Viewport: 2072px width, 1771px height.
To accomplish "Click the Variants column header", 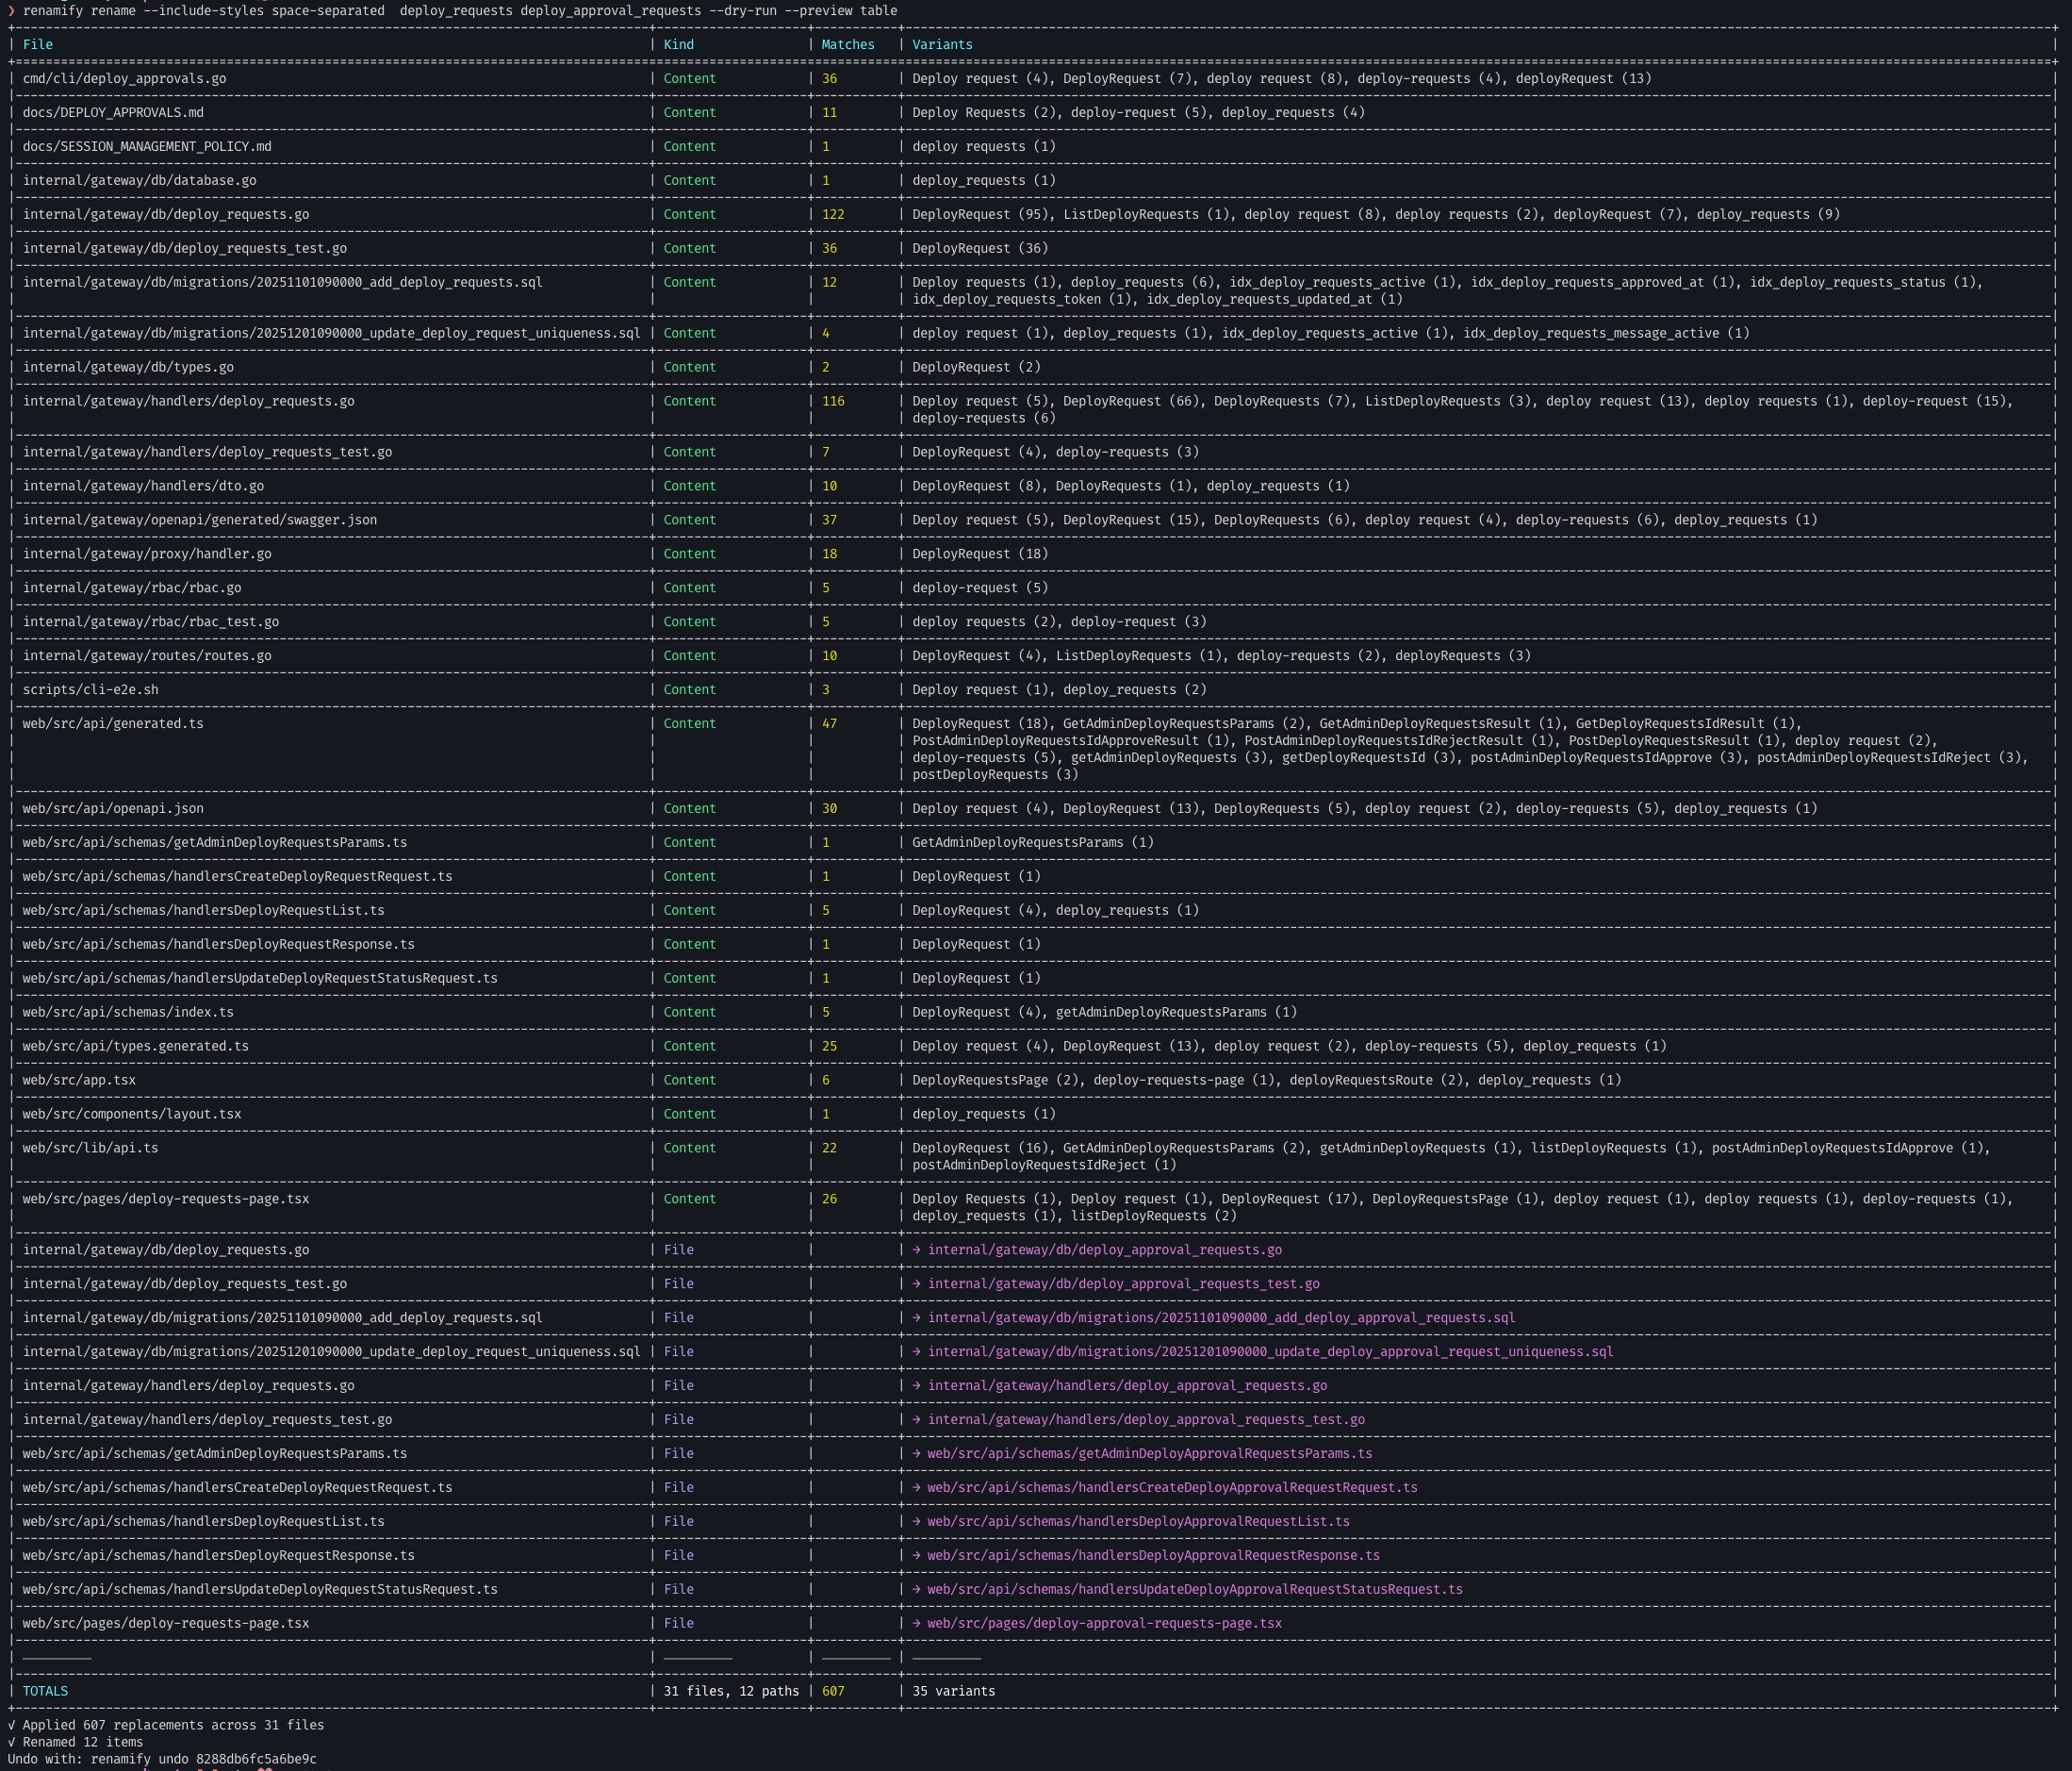I will coord(941,45).
